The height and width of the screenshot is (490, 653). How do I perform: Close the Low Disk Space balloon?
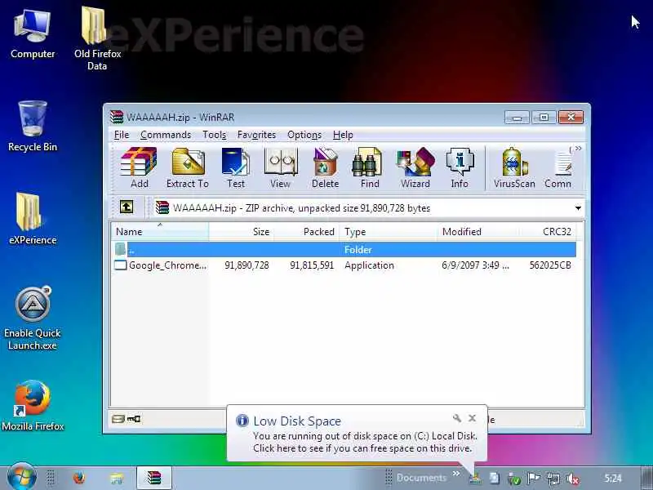(x=472, y=418)
